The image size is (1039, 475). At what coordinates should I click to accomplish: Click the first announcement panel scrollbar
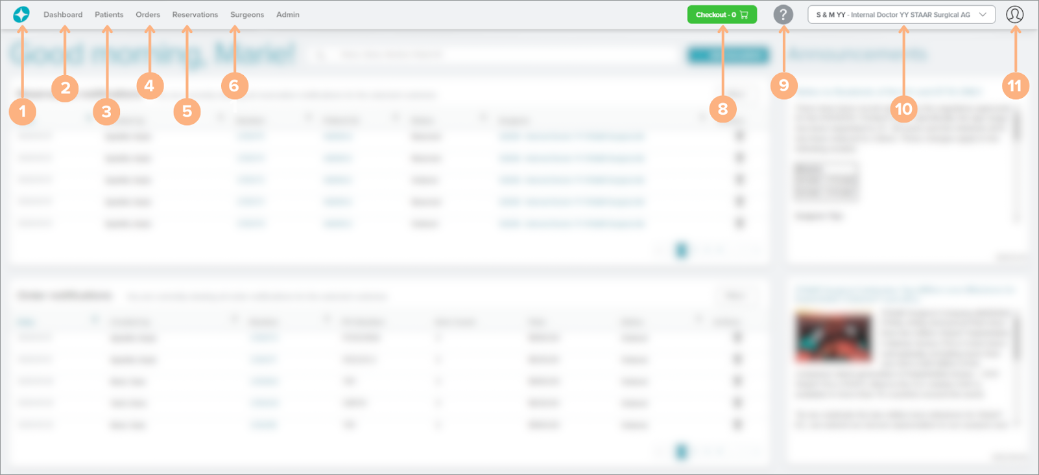coord(1016,126)
